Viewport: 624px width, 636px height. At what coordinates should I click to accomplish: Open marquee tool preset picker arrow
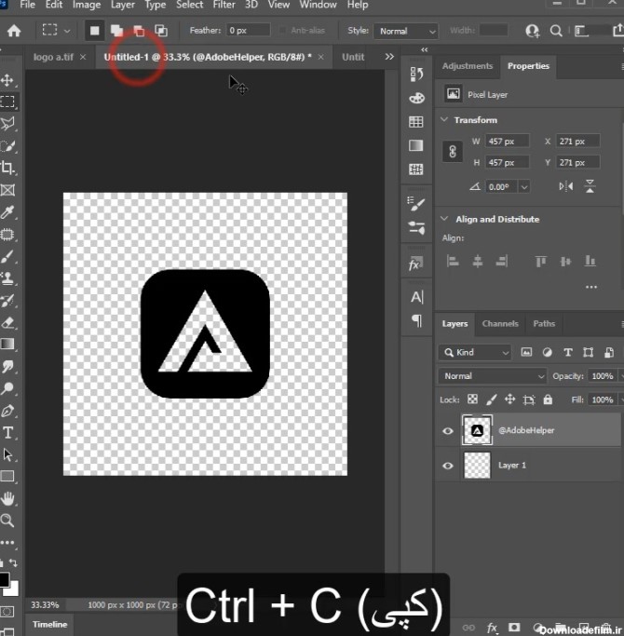67,31
